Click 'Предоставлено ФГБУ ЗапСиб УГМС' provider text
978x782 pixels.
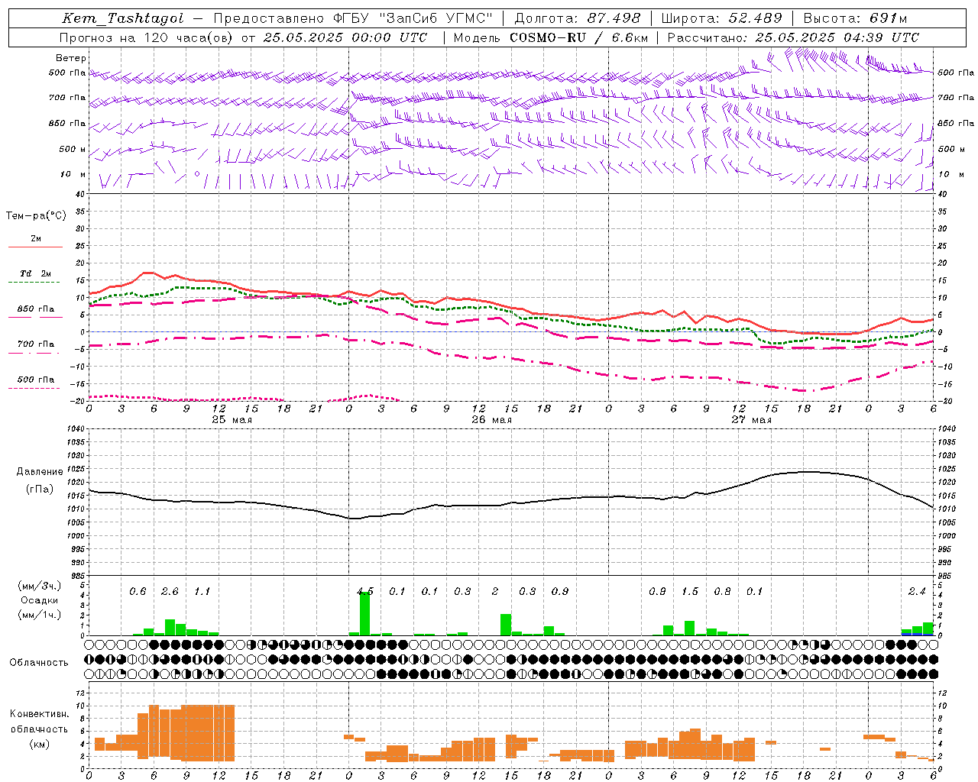[x=354, y=18]
